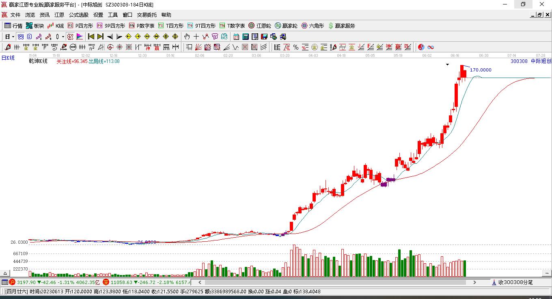The width and height of the screenshot is (552, 299).
Task: Jump to first bar icon
Action: pyautogui.click(x=91, y=36)
